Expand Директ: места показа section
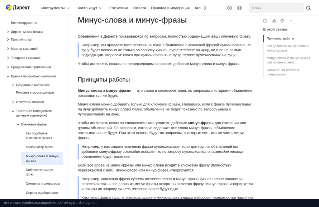 coord(8,32)
